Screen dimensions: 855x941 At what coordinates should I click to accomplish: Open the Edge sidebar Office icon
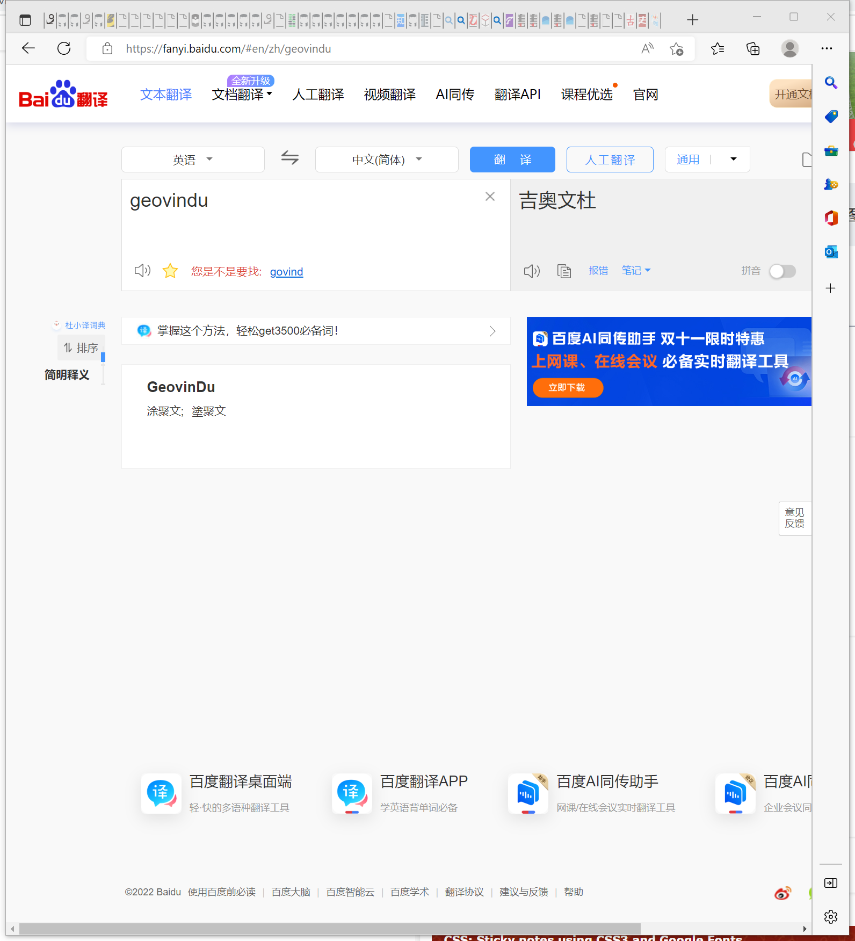pyautogui.click(x=831, y=218)
